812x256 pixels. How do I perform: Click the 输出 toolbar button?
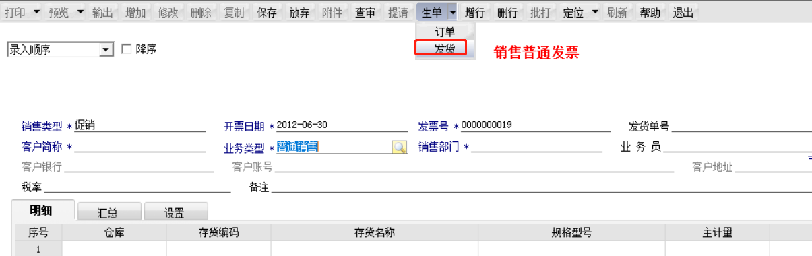(102, 13)
